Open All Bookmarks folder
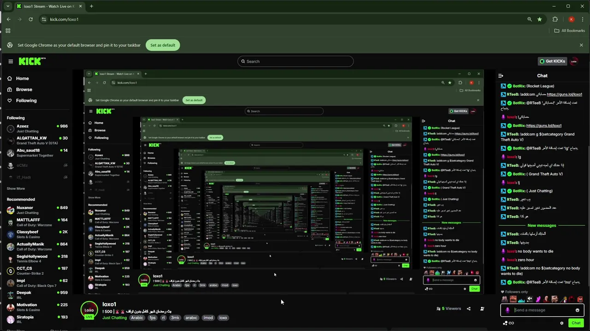Screen dimensions: 590x331 (569, 31)
